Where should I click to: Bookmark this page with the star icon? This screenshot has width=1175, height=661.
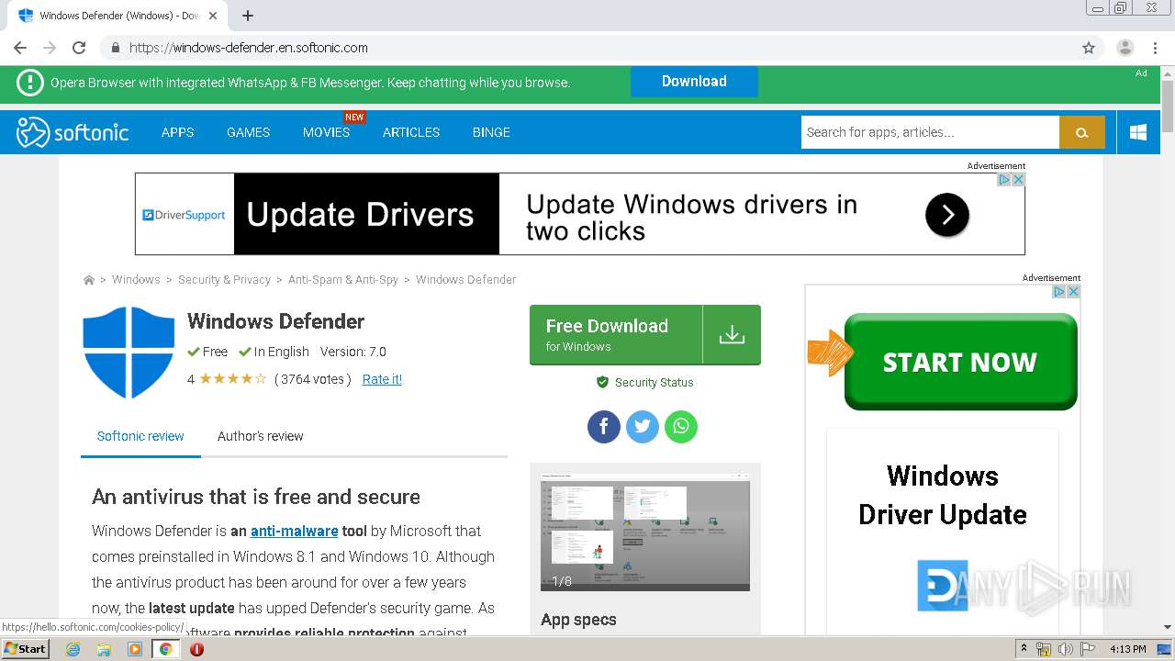[1089, 48]
